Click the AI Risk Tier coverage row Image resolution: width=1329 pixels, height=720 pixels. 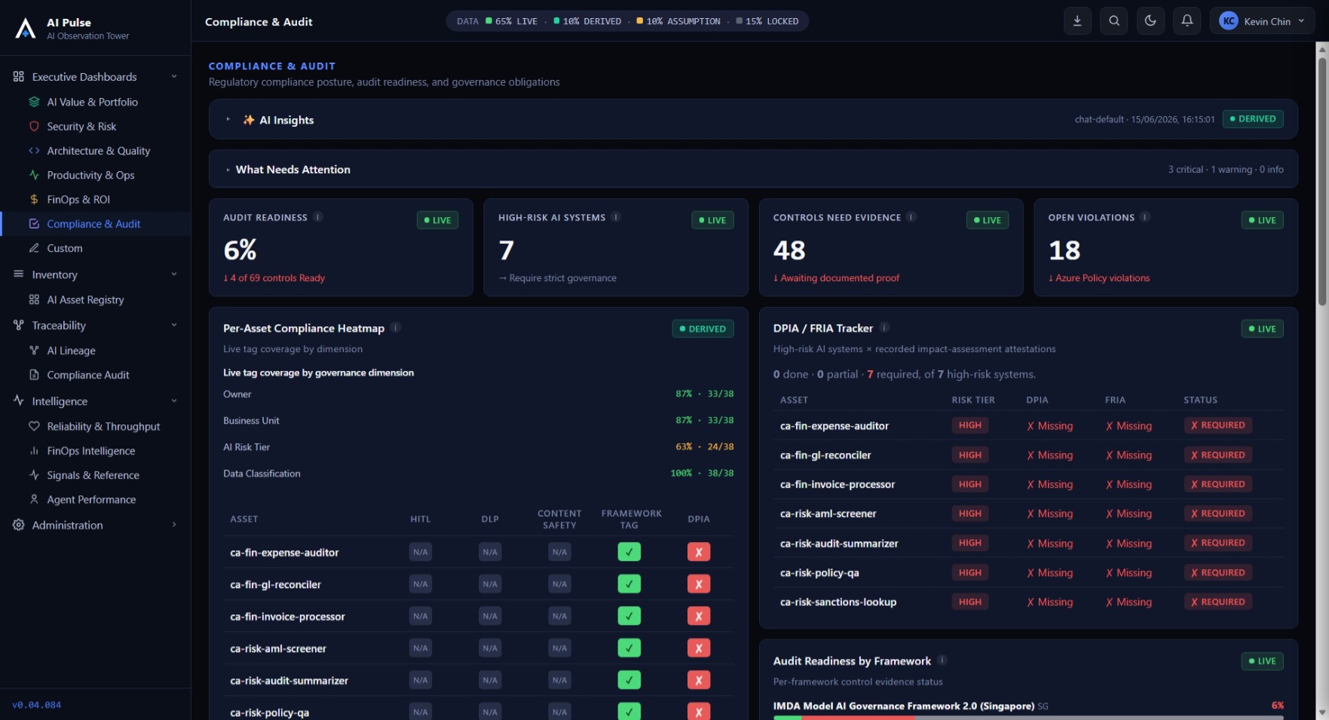coord(478,447)
